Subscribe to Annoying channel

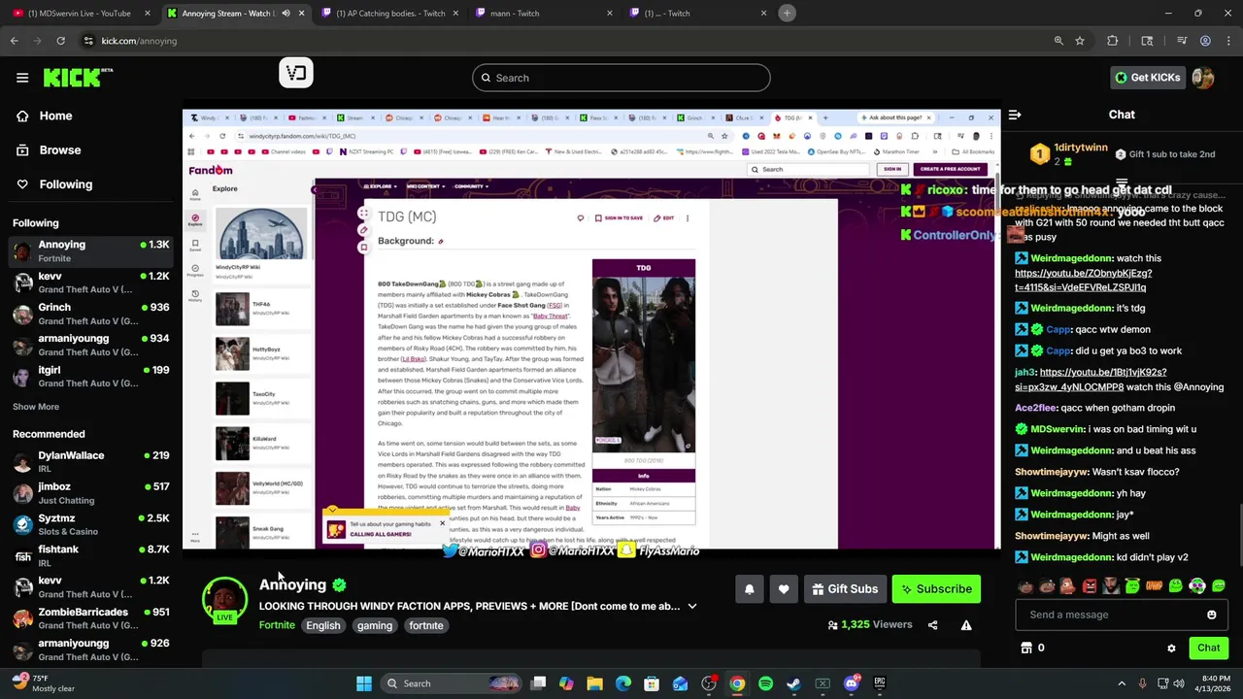tap(936, 589)
